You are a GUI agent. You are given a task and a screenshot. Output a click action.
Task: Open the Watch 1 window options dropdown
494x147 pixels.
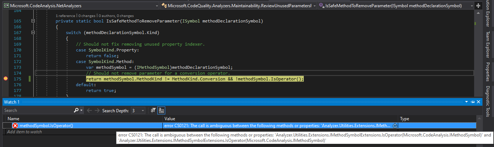click(x=467, y=102)
